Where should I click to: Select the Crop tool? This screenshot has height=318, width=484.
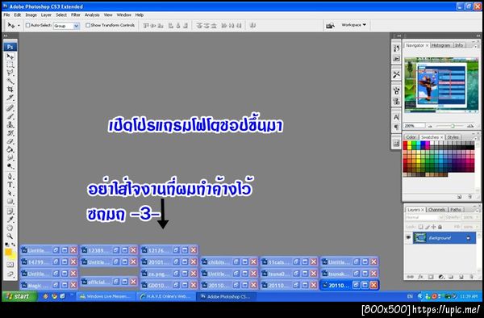[x=10, y=90]
